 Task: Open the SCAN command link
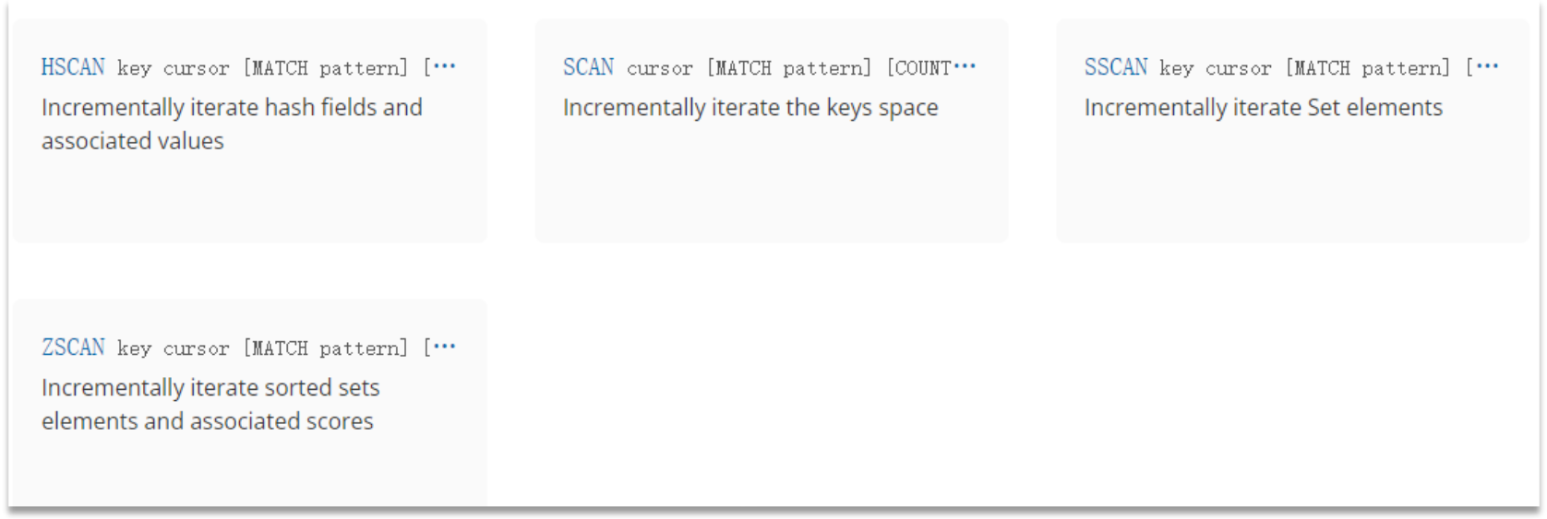click(x=588, y=67)
